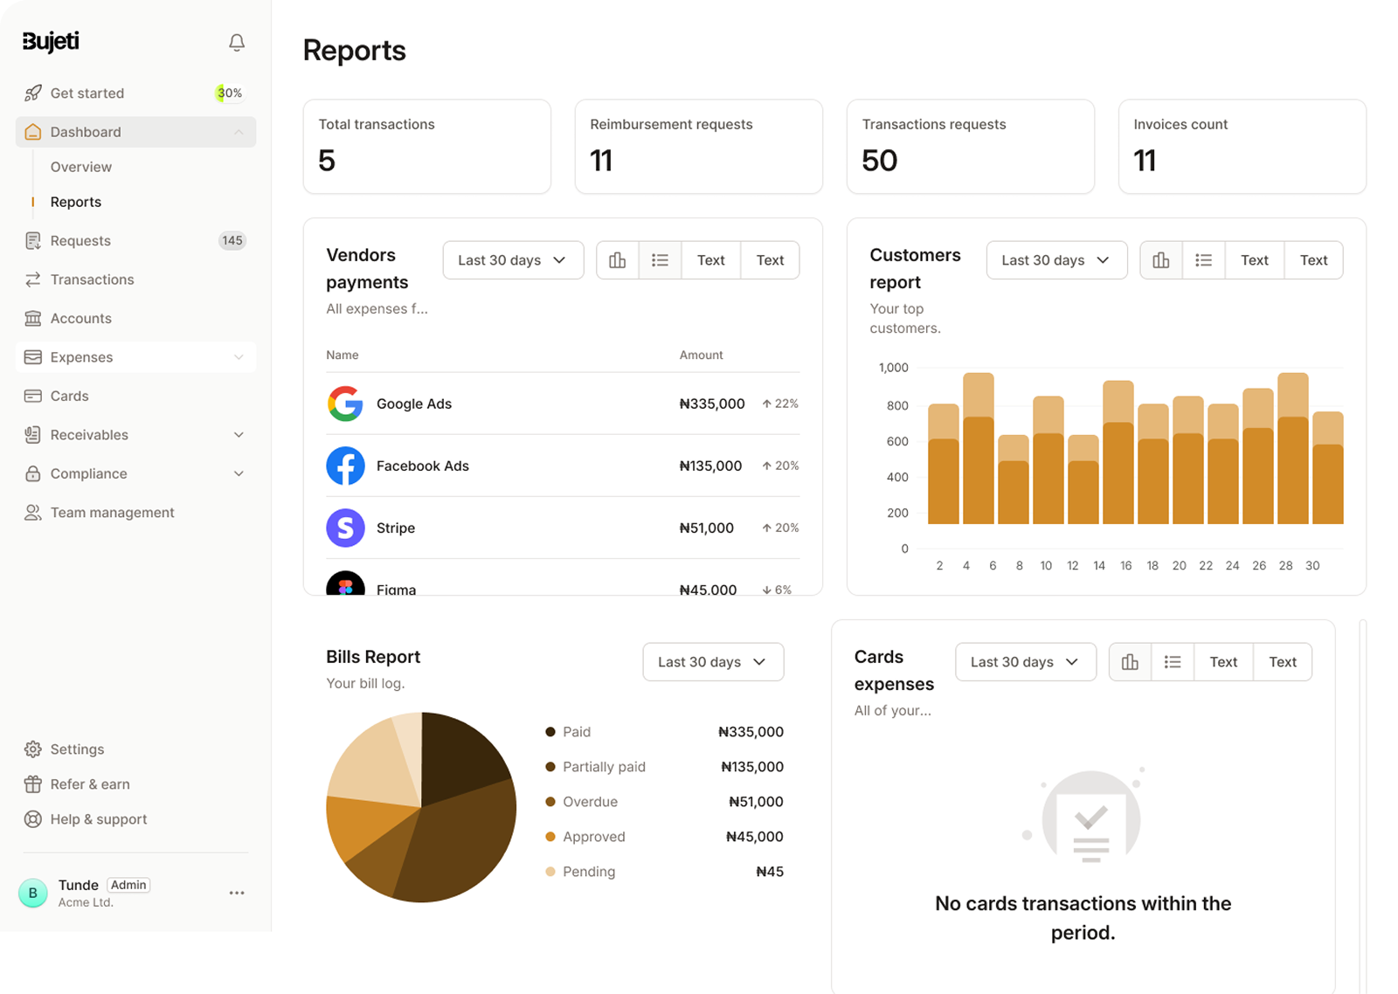This screenshot has height=994, width=1398.
Task: Open Help & support link
Action: click(x=99, y=819)
